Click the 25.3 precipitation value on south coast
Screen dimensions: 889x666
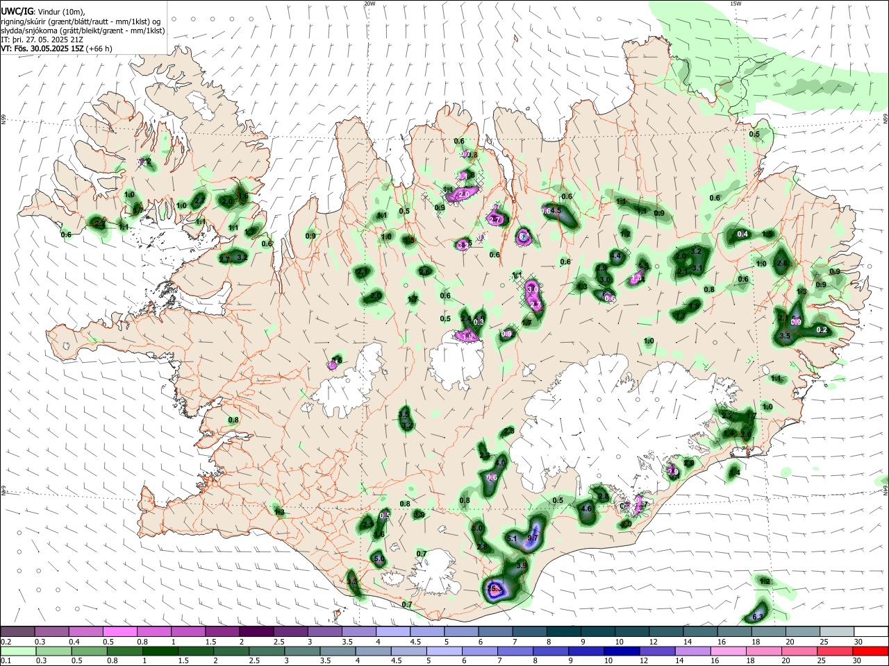[495, 589]
